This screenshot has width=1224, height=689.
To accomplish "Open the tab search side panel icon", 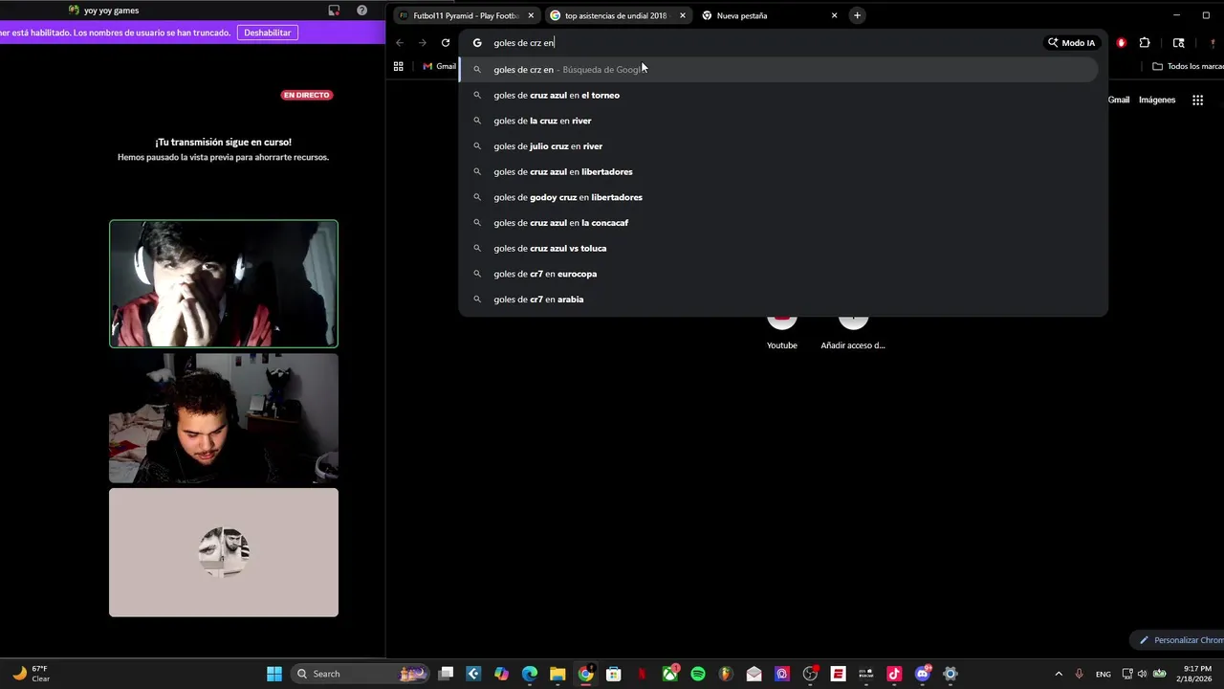I will pos(1178,43).
